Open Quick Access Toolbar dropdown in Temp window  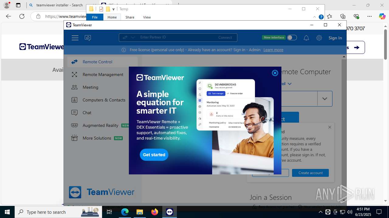pos(113,9)
